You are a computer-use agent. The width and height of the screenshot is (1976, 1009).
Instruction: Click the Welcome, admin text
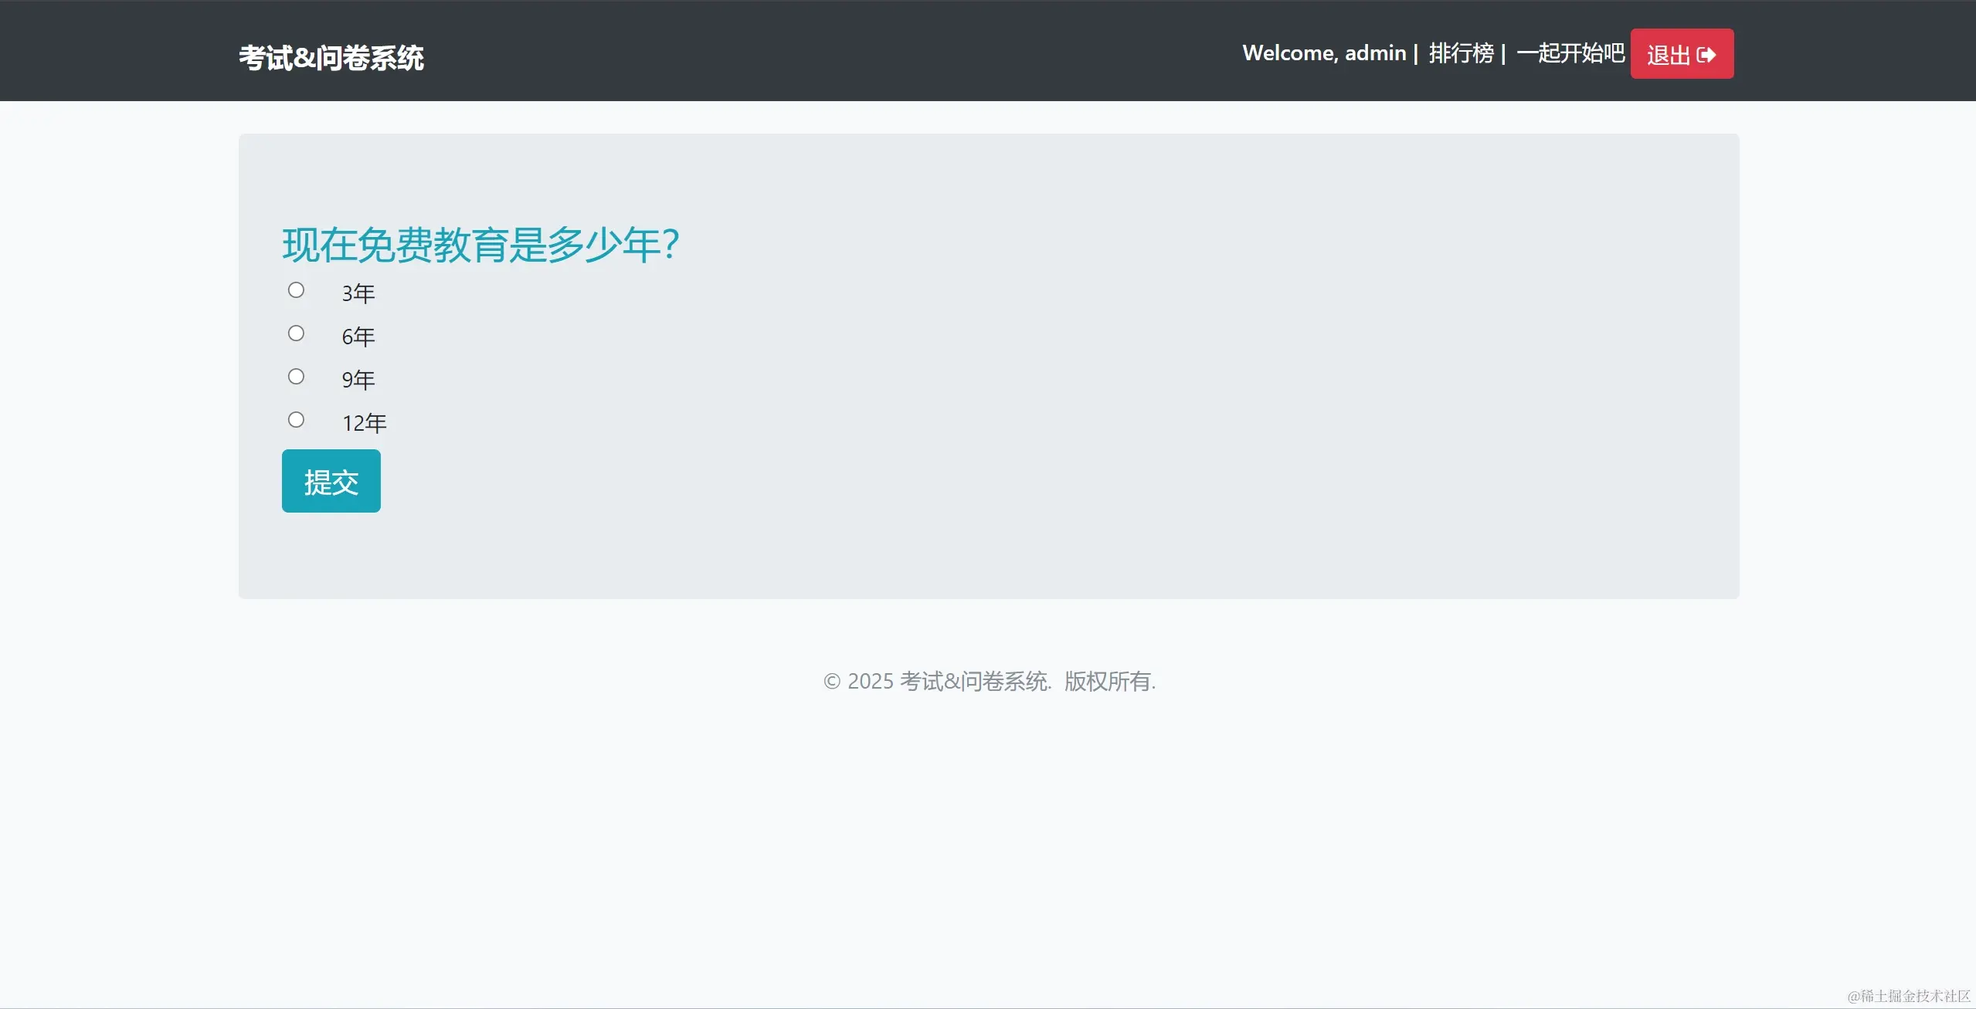pyautogui.click(x=1323, y=53)
